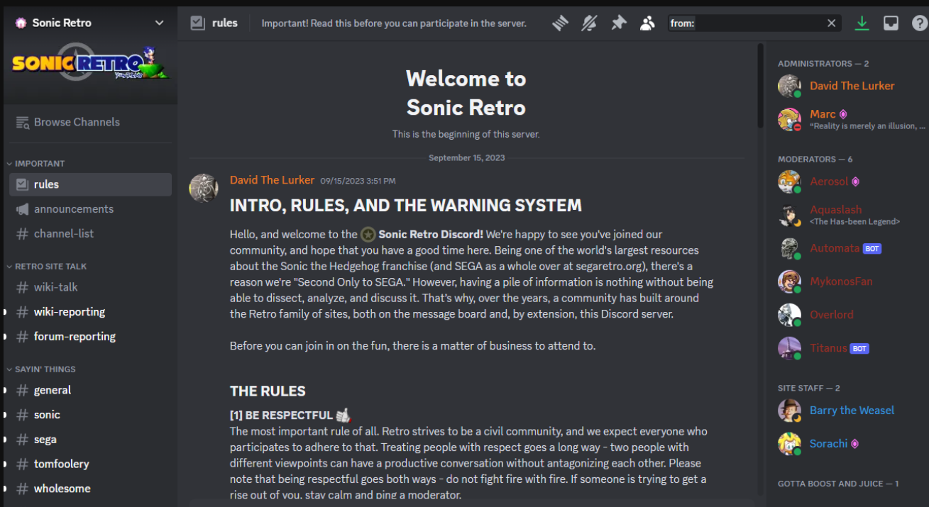Image resolution: width=929 pixels, height=507 pixels.
Task: Click the channel topic 'Important! Read this...'
Action: [x=394, y=23]
